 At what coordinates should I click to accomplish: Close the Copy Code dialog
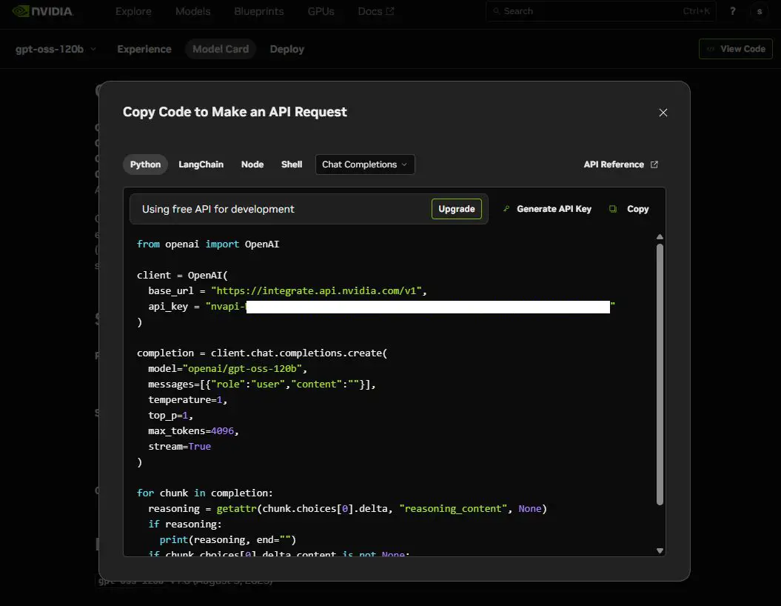(x=663, y=113)
